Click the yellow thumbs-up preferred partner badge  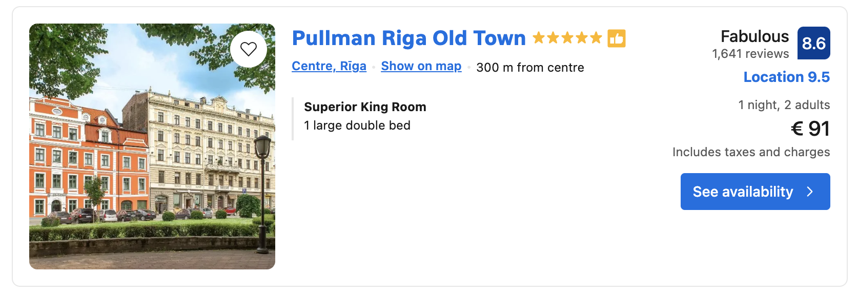tap(617, 38)
